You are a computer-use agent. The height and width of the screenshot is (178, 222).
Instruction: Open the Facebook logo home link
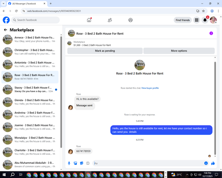[6, 20]
